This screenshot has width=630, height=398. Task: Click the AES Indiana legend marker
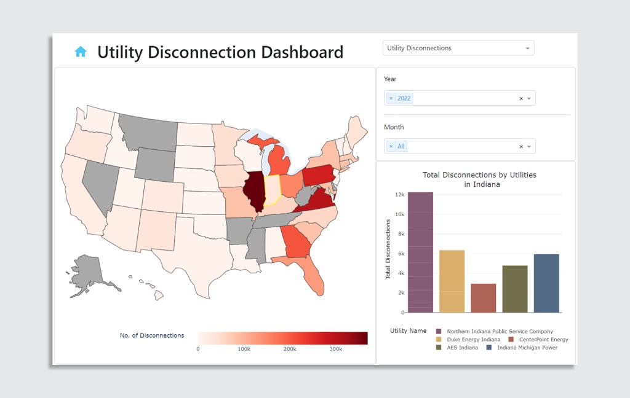(439, 348)
